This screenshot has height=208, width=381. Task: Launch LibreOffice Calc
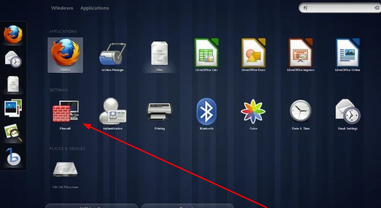coord(207,55)
